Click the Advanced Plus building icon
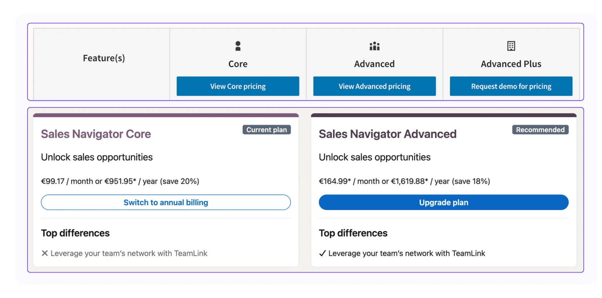 511,46
